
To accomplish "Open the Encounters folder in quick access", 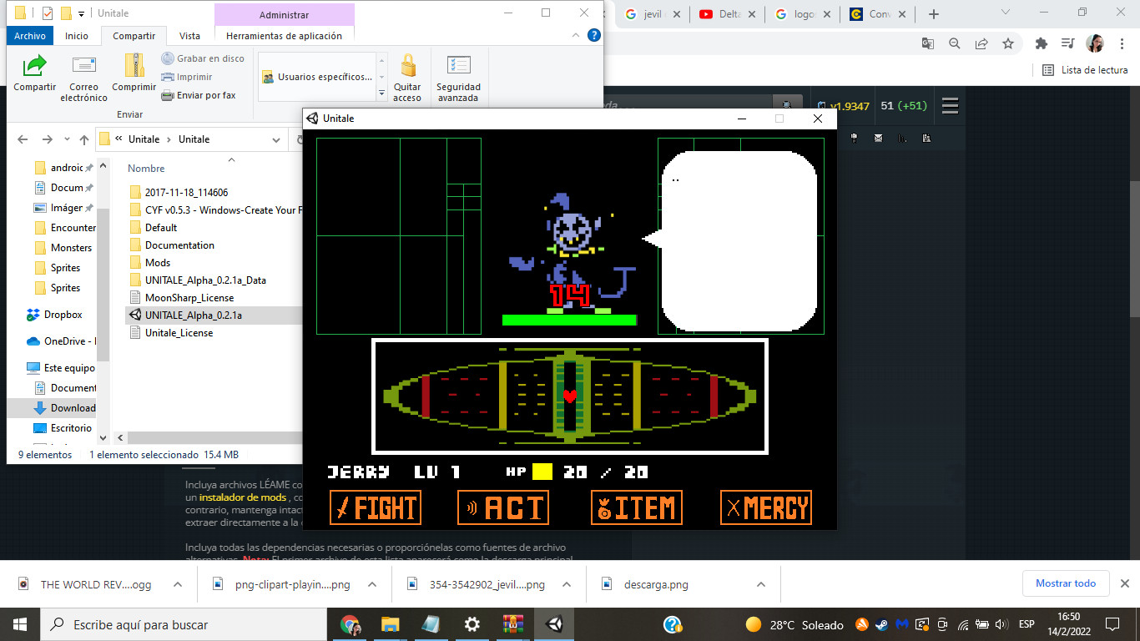I will (x=73, y=228).
